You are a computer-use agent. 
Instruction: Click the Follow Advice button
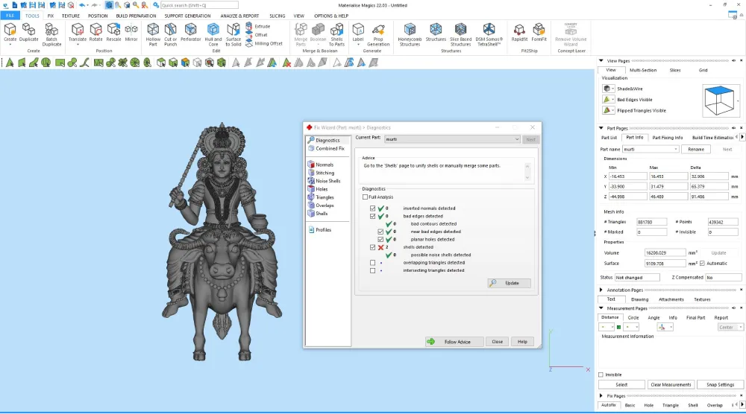click(454, 342)
